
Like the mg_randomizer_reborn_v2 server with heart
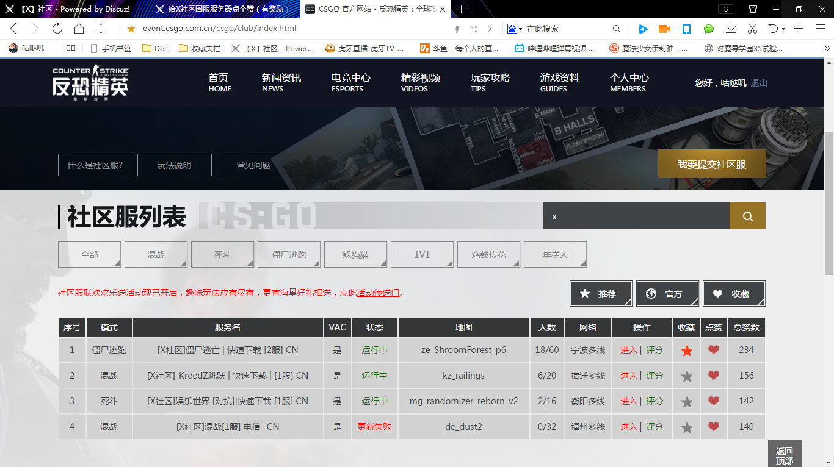[x=713, y=401]
